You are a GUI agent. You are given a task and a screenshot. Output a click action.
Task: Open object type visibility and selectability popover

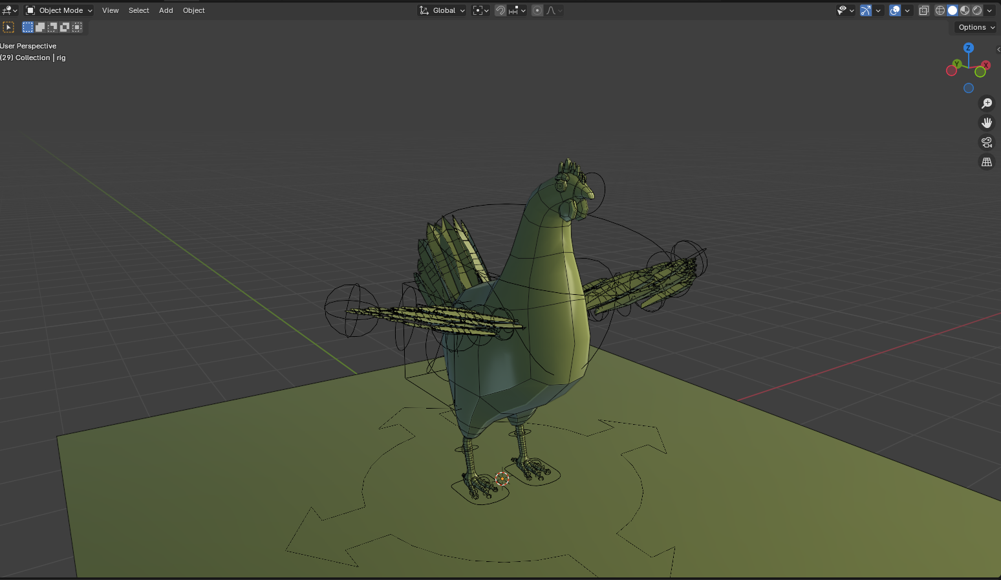click(845, 10)
